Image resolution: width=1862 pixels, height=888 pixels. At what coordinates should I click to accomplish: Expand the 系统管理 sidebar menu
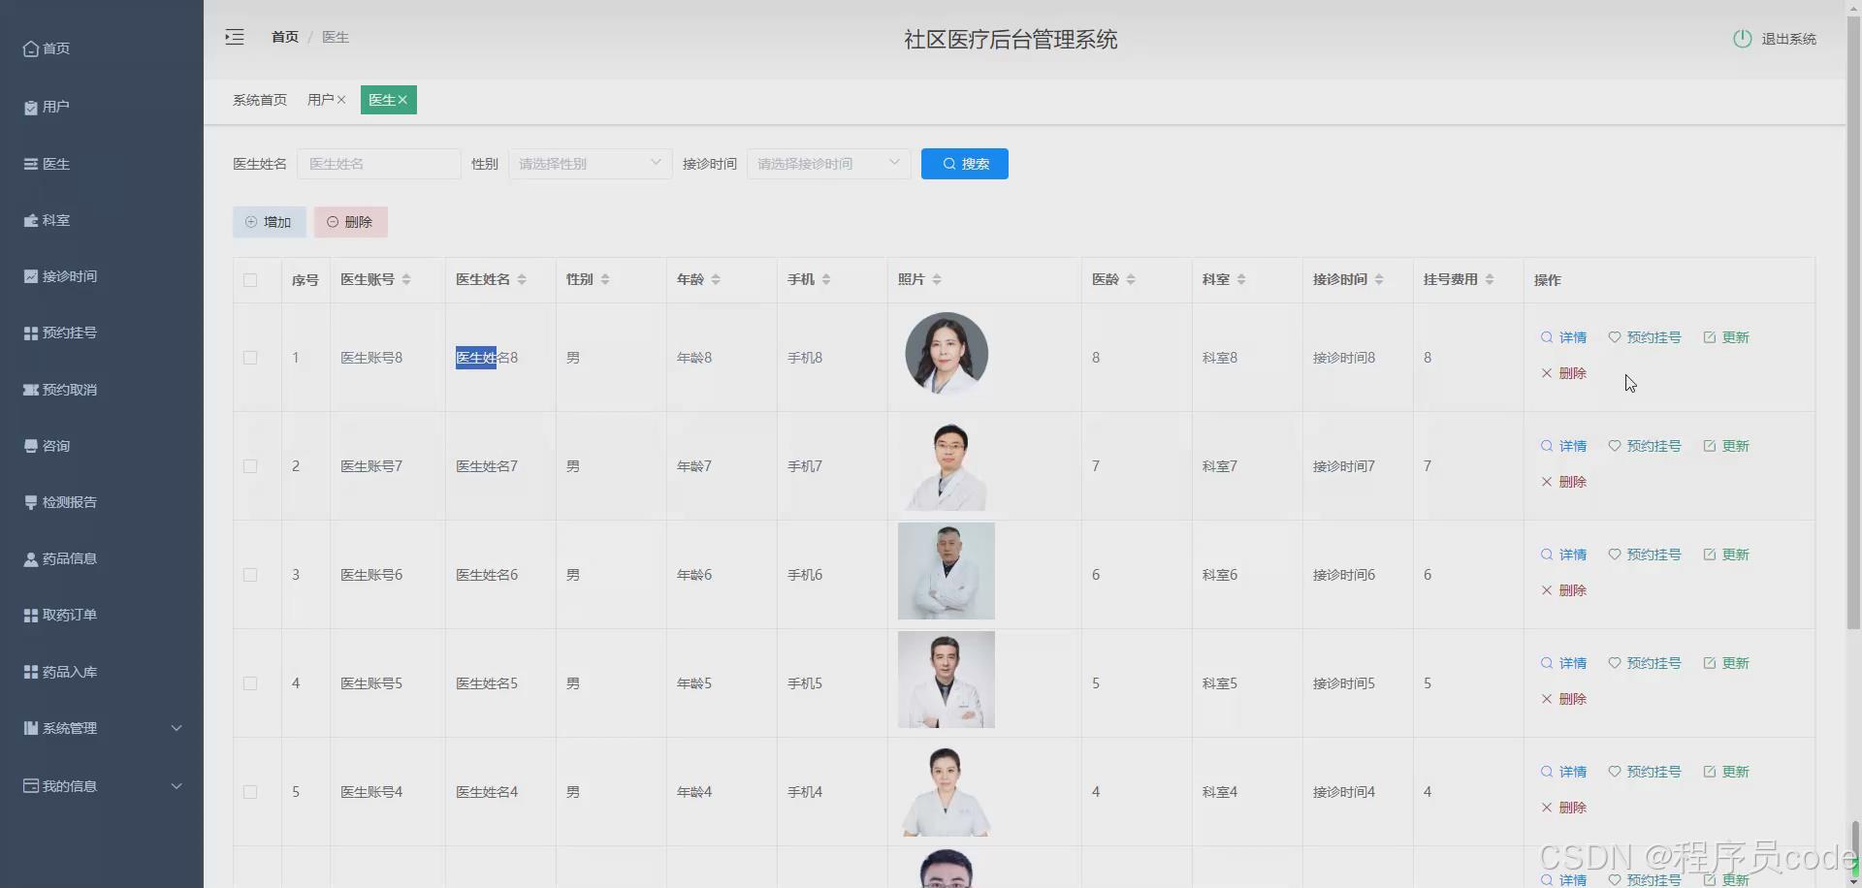(102, 728)
